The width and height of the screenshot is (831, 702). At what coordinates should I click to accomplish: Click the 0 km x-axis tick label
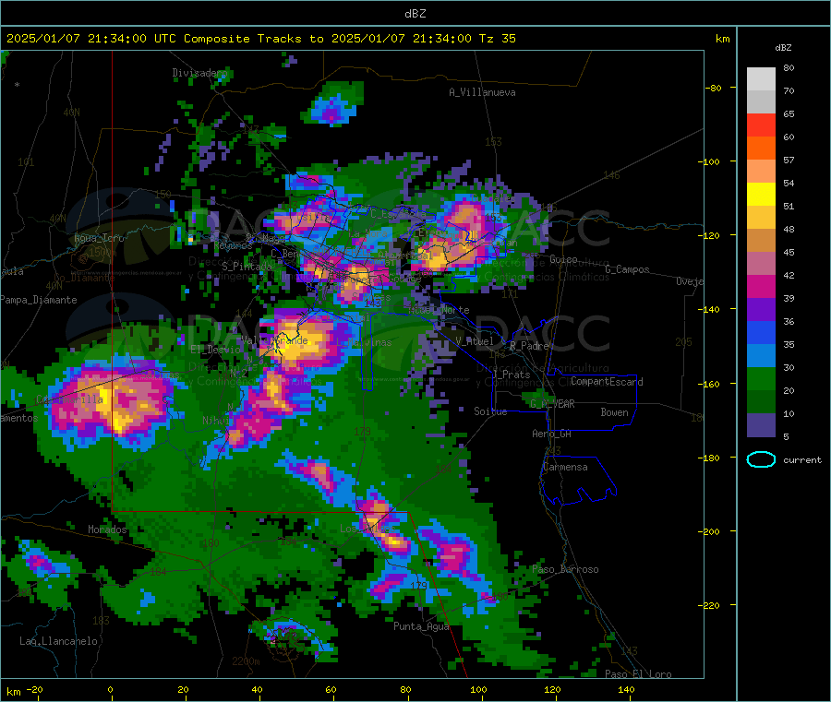point(110,689)
